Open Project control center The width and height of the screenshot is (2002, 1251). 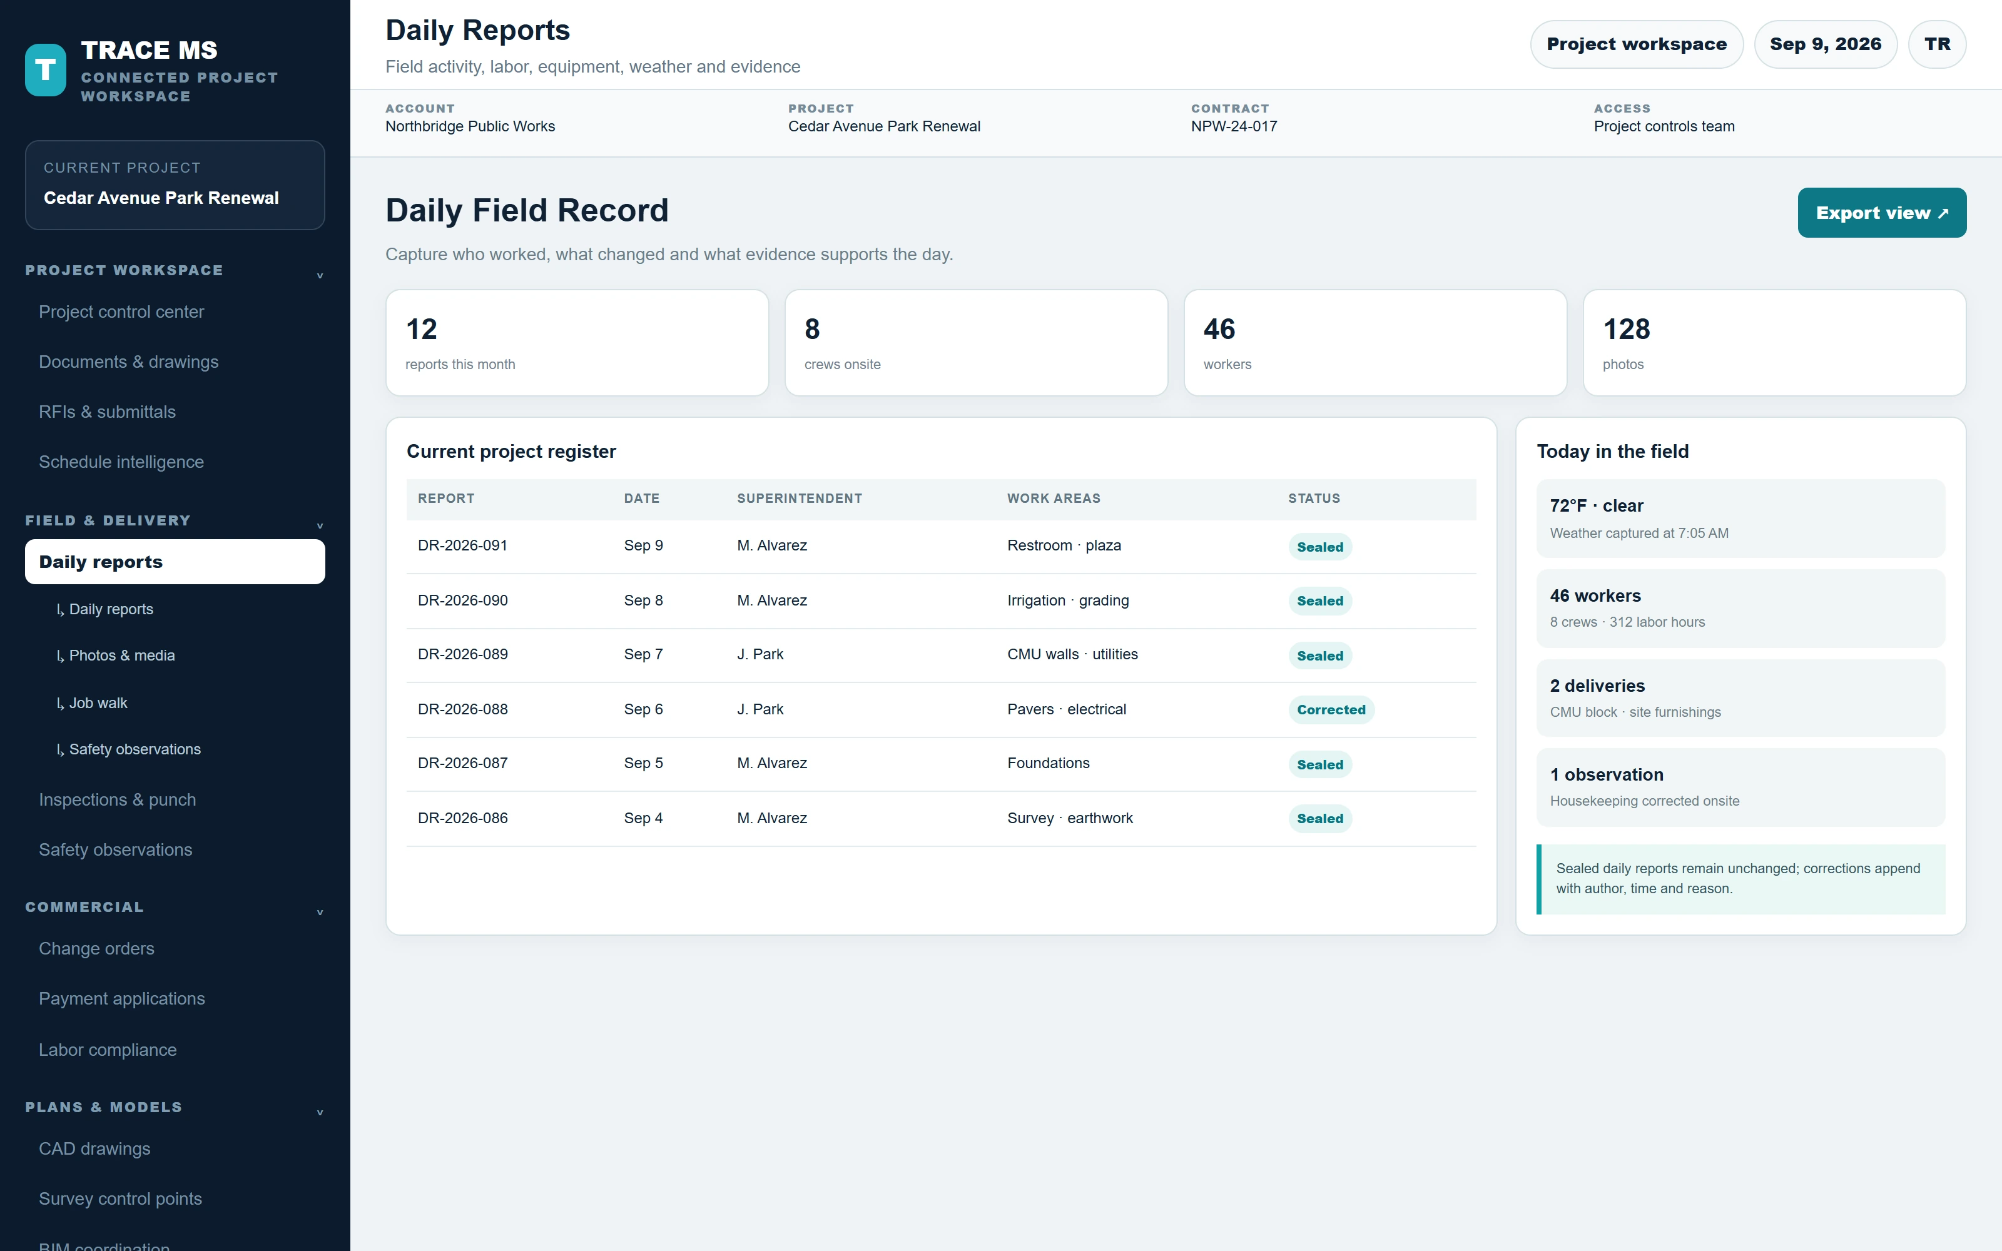(x=175, y=312)
